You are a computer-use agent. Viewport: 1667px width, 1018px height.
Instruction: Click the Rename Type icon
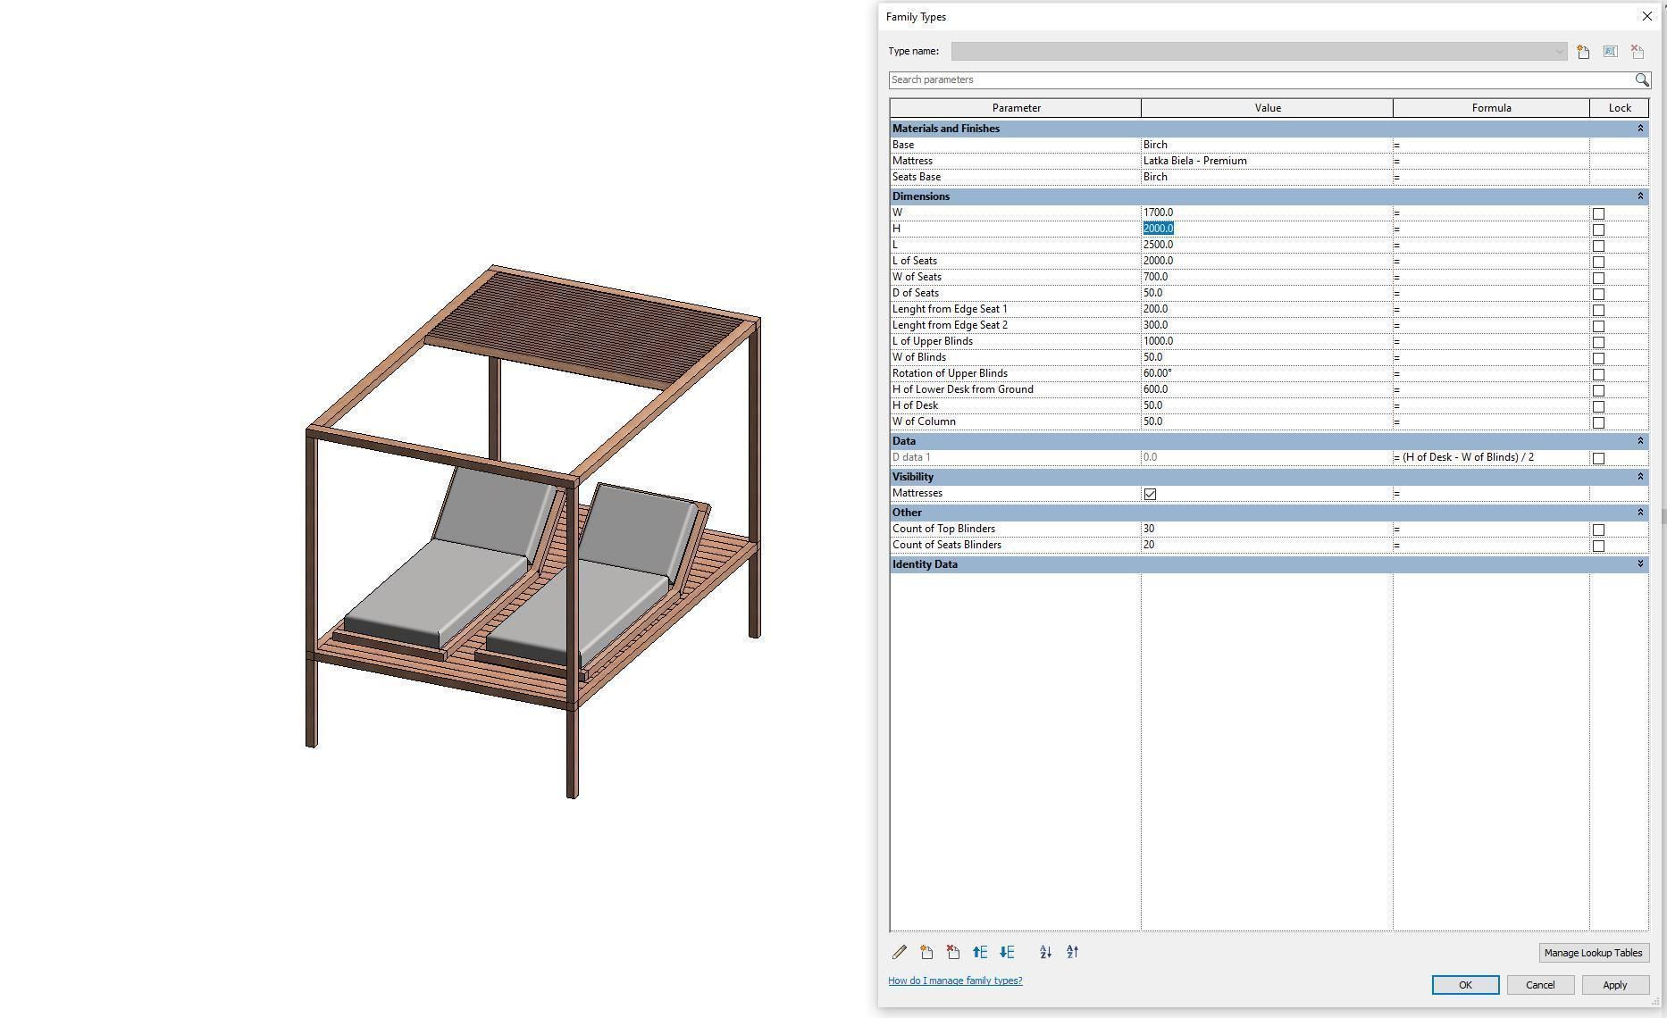(1610, 52)
